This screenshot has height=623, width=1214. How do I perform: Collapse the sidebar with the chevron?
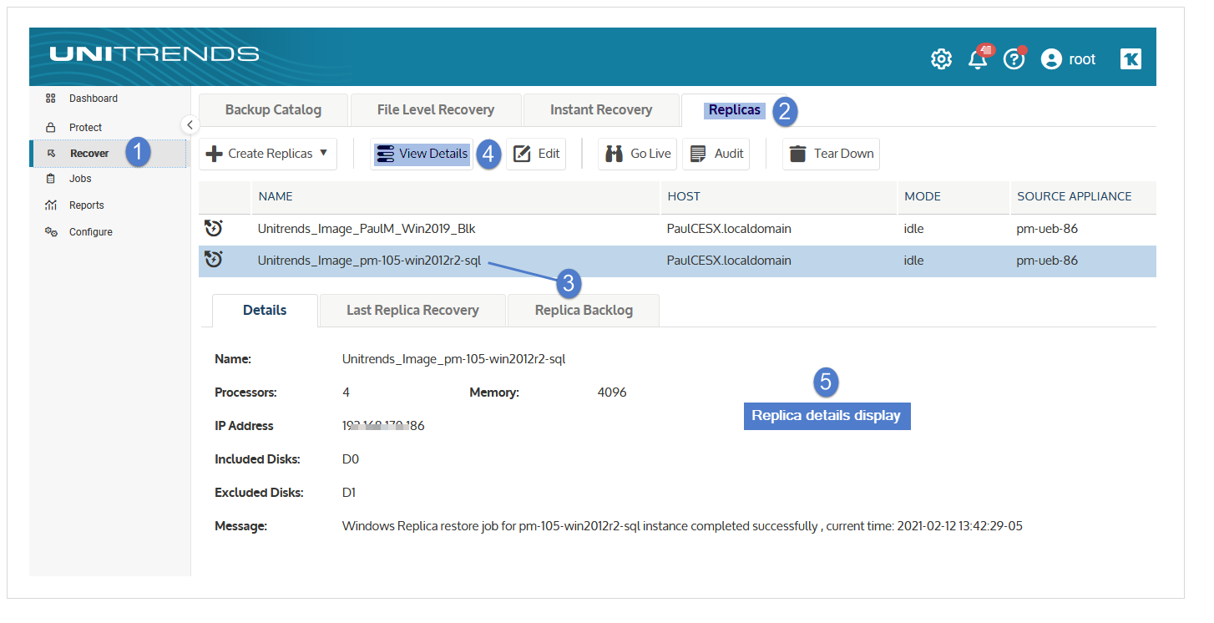tap(190, 124)
